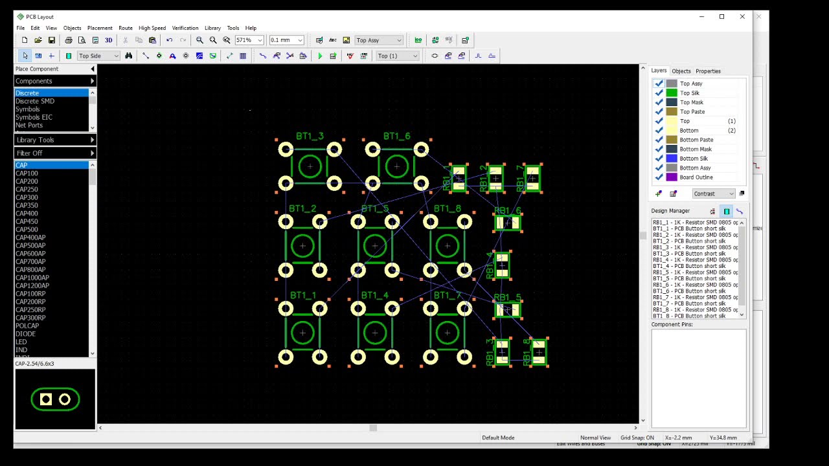Open the Placement menu

pyautogui.click(x=100, y=28)
